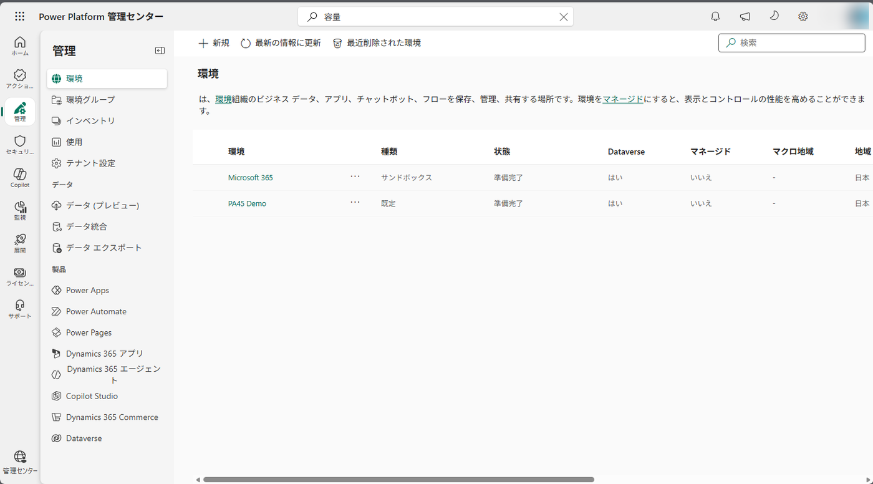873x484 pixels.
Task: Sort by the Dataverse column header
Action: click(x=626, y=152)
